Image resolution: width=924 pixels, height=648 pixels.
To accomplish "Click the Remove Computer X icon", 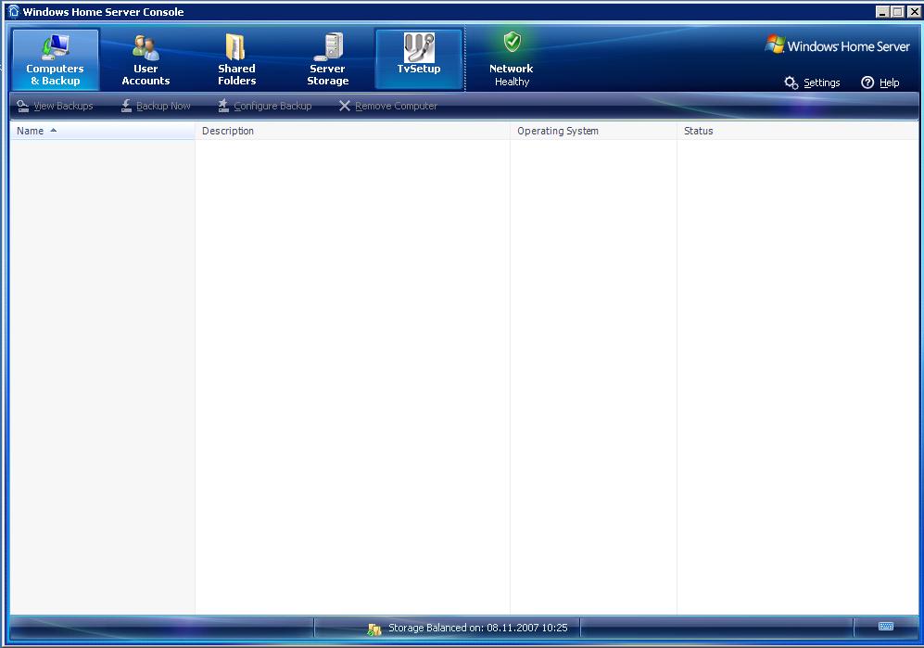I will (345, 106).
